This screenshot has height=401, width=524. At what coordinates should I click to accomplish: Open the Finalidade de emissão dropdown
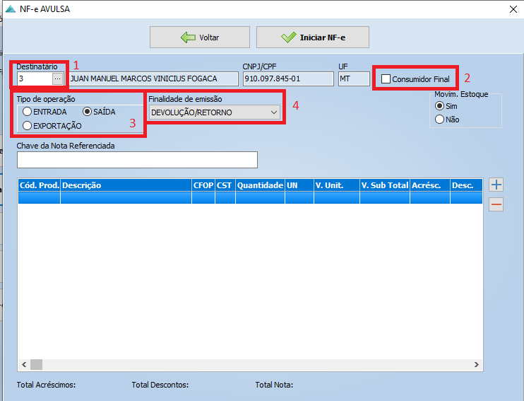pos(214,112)
